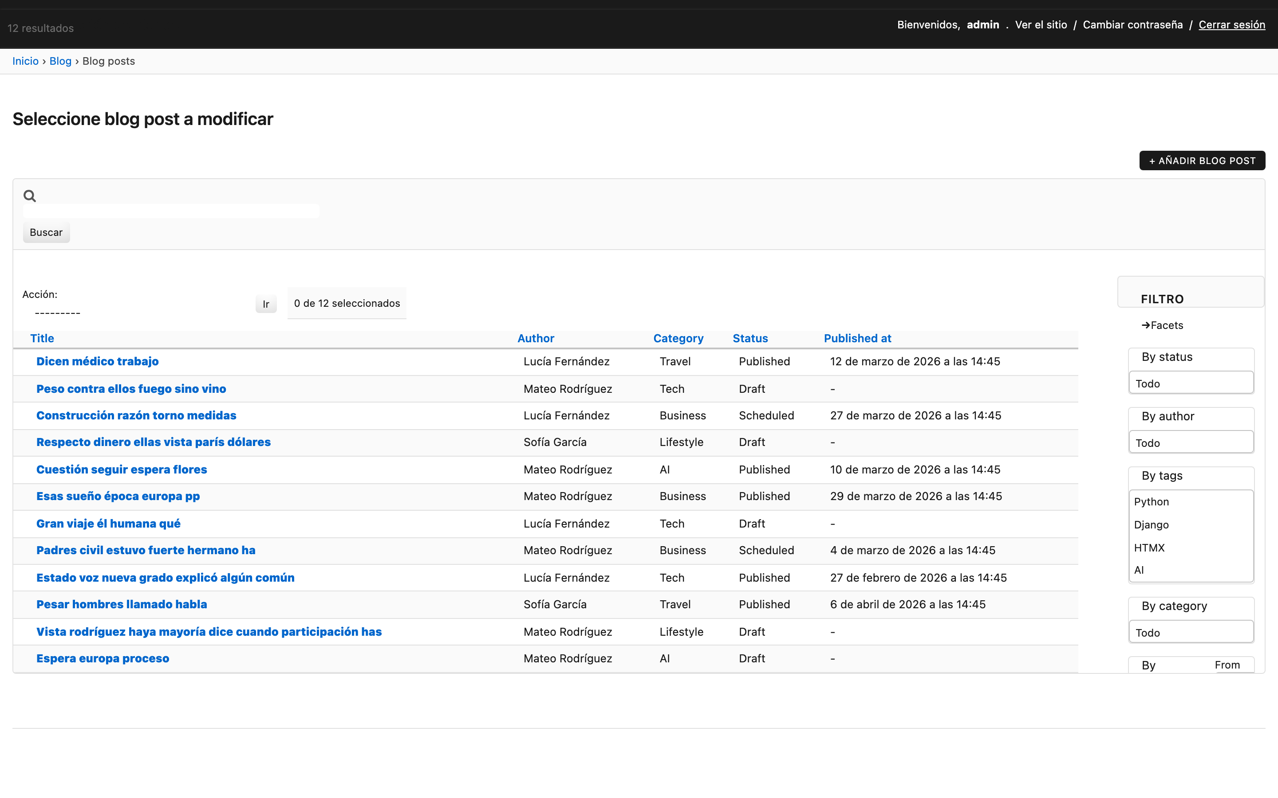1278x798 pixels.
Task: Open post 'Cuestión seguir espera flores'
Action: (x=122, y=470)
